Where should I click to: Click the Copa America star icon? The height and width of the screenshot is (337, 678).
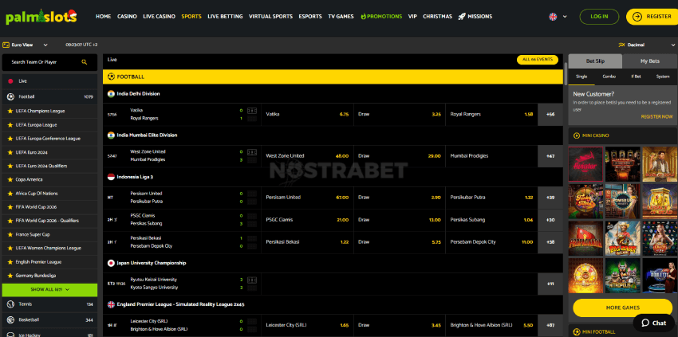10,180
